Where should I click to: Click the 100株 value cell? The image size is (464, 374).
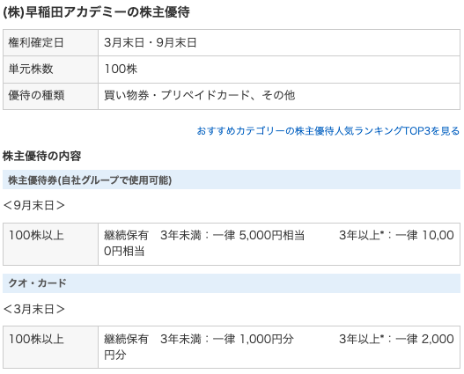pos(279,70)
